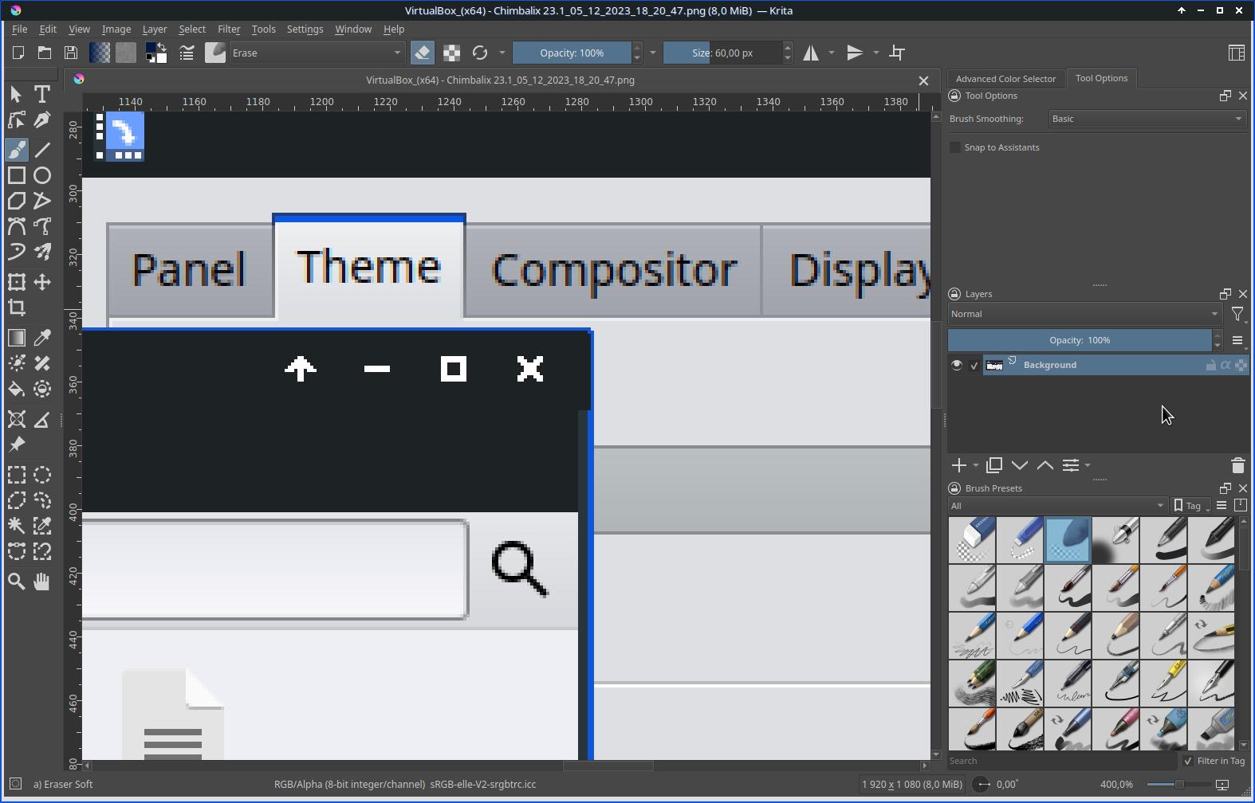Select the Crop tool

(17, 307)
